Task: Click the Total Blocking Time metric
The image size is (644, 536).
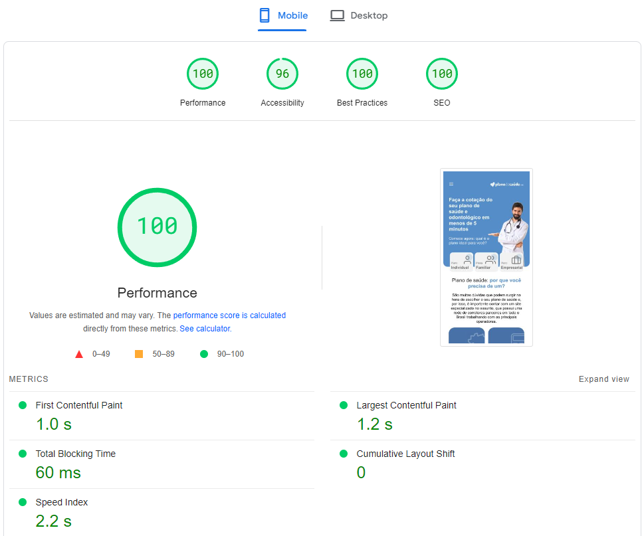Action: click(x=75, y=454)
